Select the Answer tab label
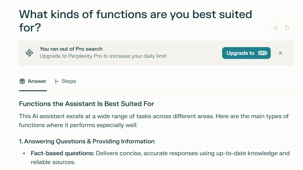The width and height of the screenshot is (303, 170). pyautogui.click(x=37, y=81)
